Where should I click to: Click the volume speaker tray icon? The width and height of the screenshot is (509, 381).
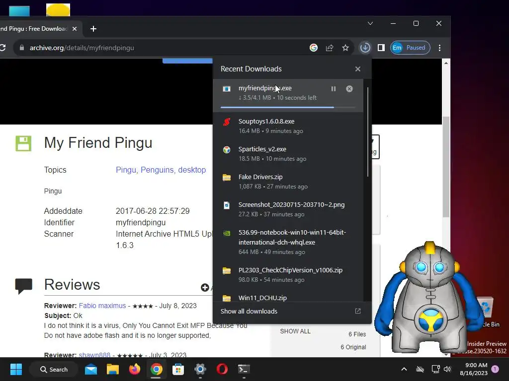[447, 369]
